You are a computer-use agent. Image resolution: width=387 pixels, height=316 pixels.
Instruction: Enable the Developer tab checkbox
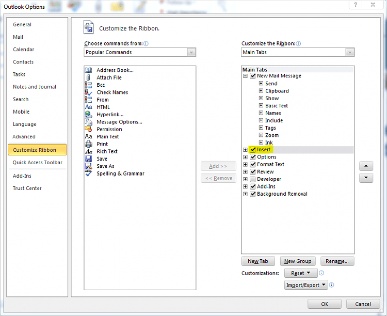tap(253, 179)
